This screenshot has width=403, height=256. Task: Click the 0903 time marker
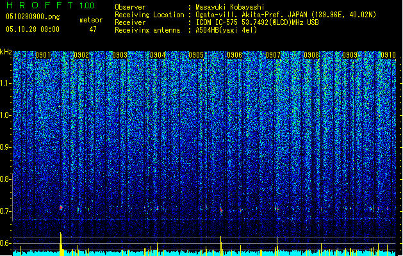pos(120,55)
